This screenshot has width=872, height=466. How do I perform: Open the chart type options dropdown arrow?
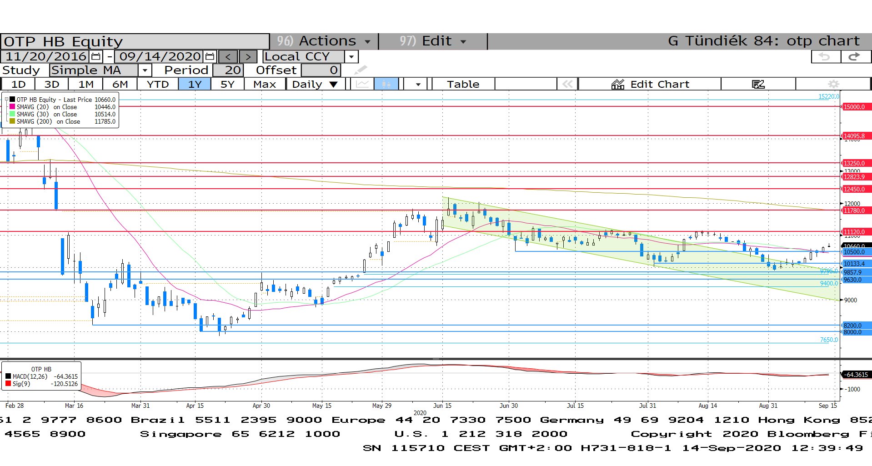(x=417, y=84)
